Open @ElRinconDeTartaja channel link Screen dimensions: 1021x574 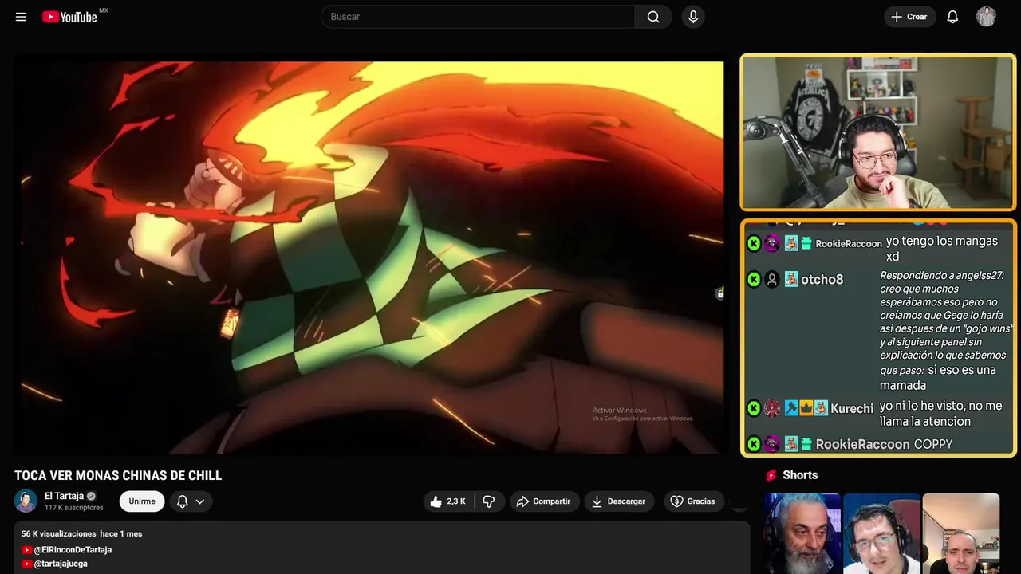(x=73, y=550)
